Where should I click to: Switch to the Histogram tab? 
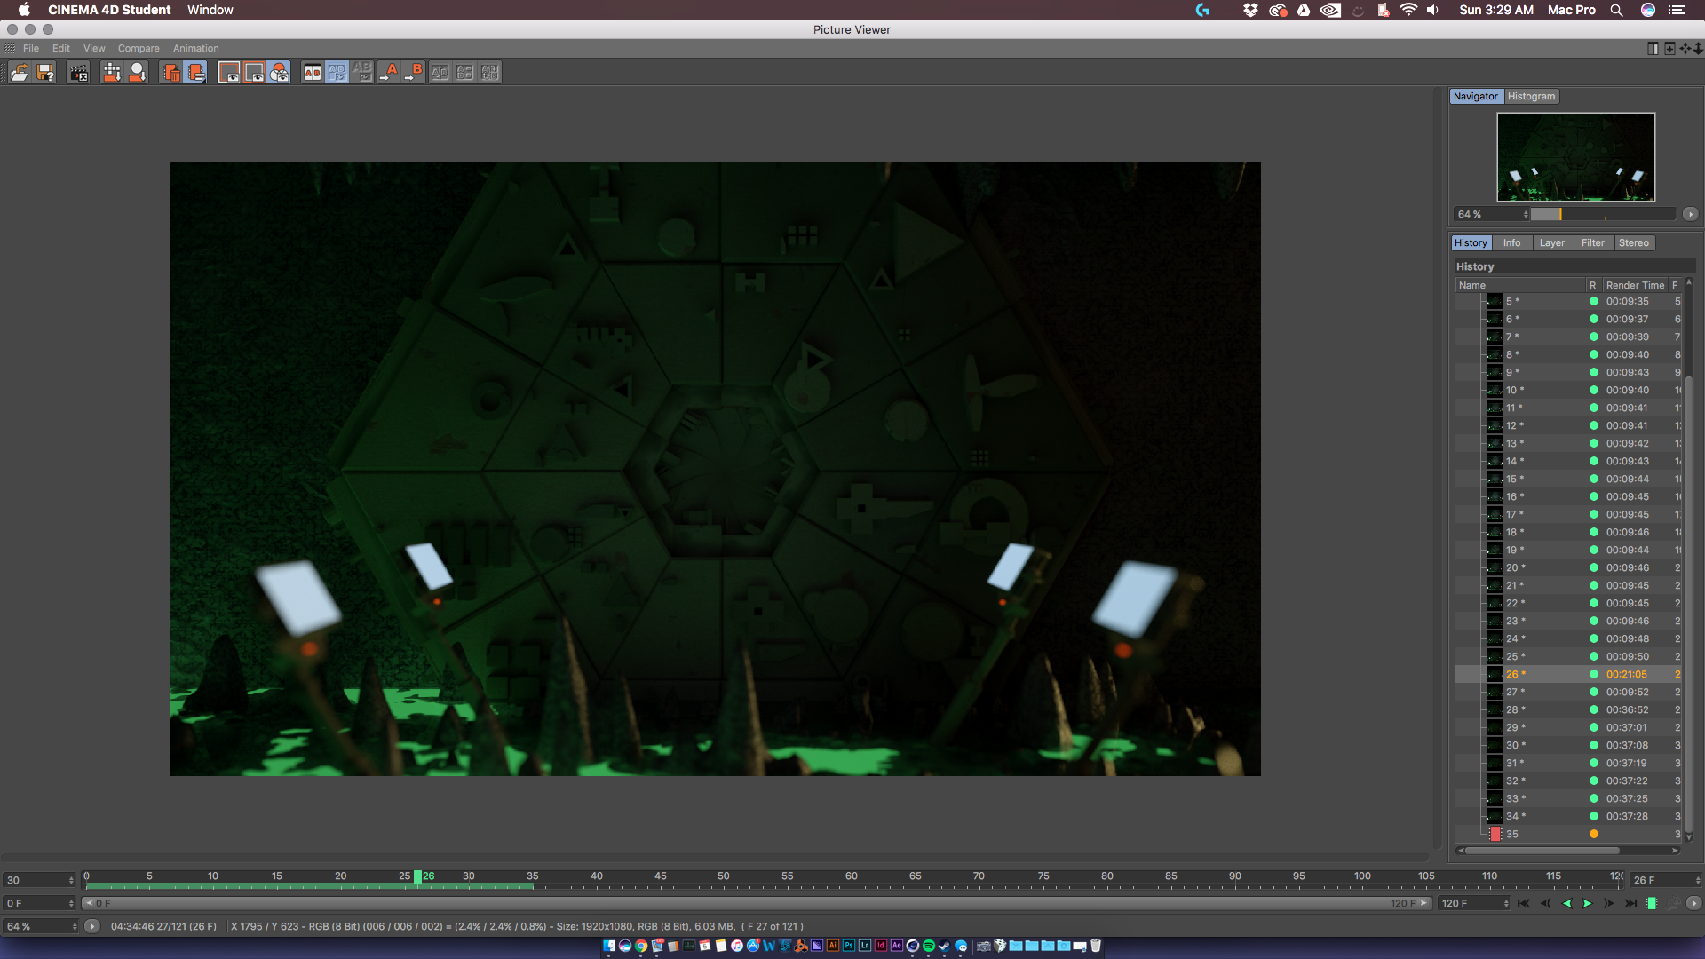[x=1531, y=96]
